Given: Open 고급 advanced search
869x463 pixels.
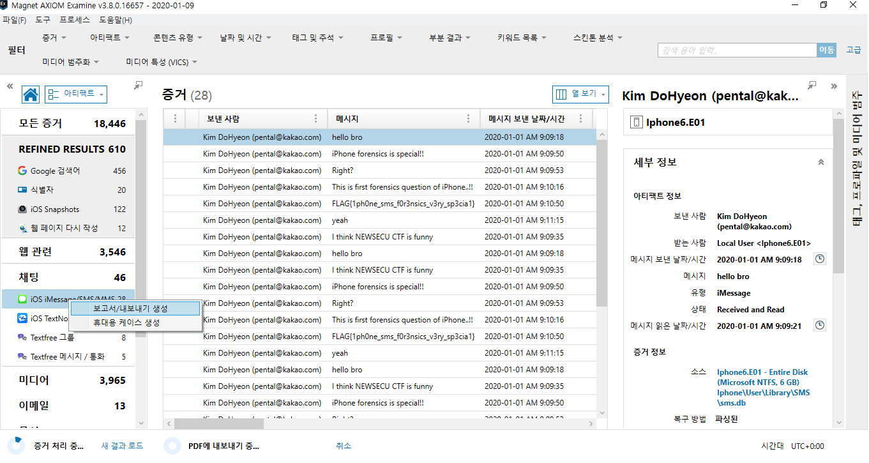Looking at the screenshot, I should [x=853, y=50].
